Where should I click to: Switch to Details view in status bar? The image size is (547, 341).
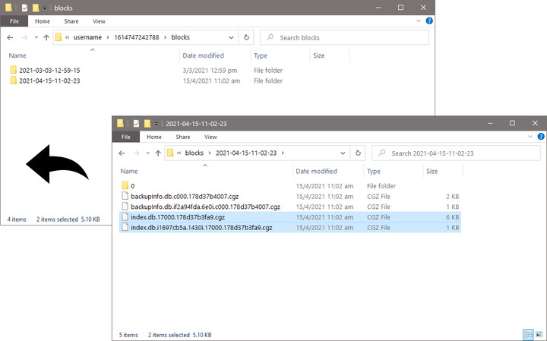click(x=528, y=334)
